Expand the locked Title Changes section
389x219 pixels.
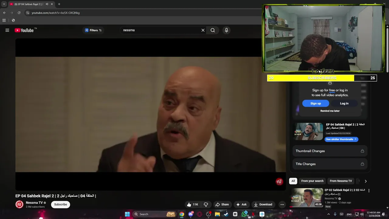coord(330,164)
